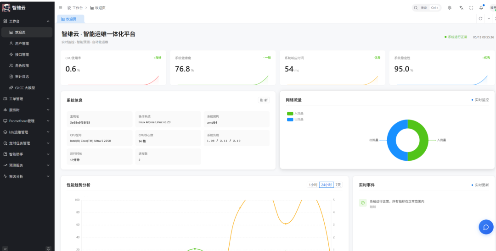Expand the 根因分析 menu chevron

click(48, 176)
